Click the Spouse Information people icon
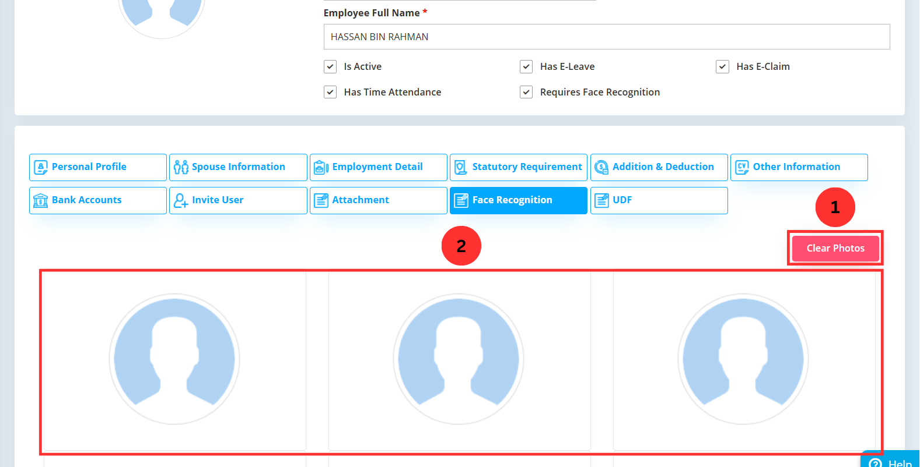The height and width of the screenshot is (467, 920). click(x=181, y=168)
